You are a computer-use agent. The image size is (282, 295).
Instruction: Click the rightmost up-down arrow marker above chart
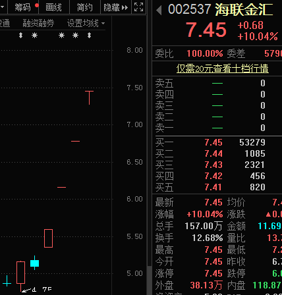pyautogui.click(x=89, y=36)
